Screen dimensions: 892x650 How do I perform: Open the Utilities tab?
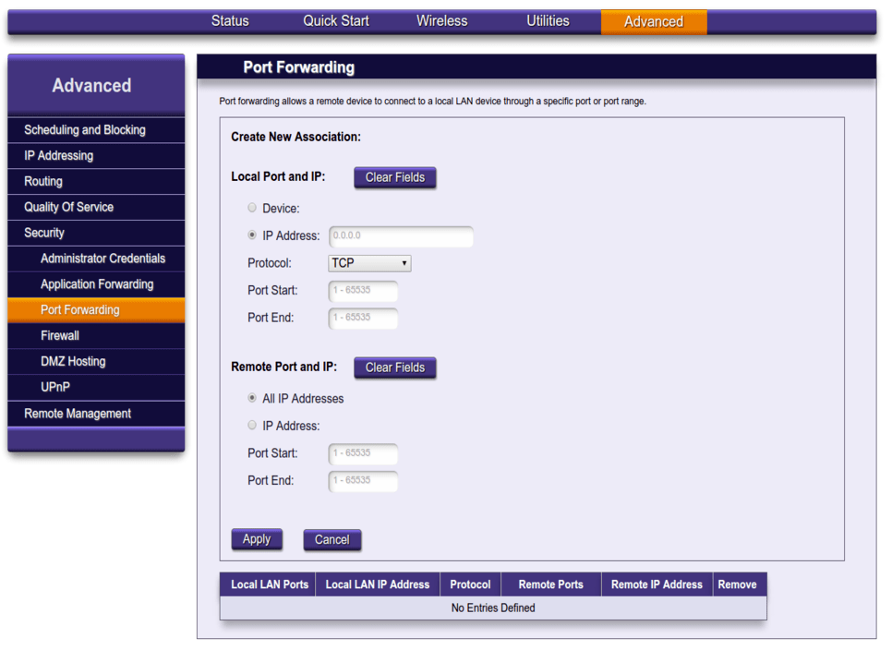548,20
